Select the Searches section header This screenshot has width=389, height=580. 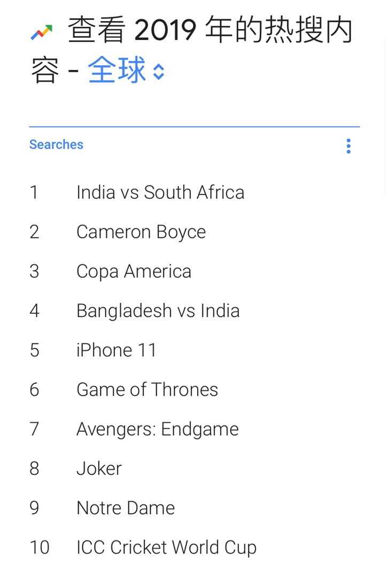56,144
